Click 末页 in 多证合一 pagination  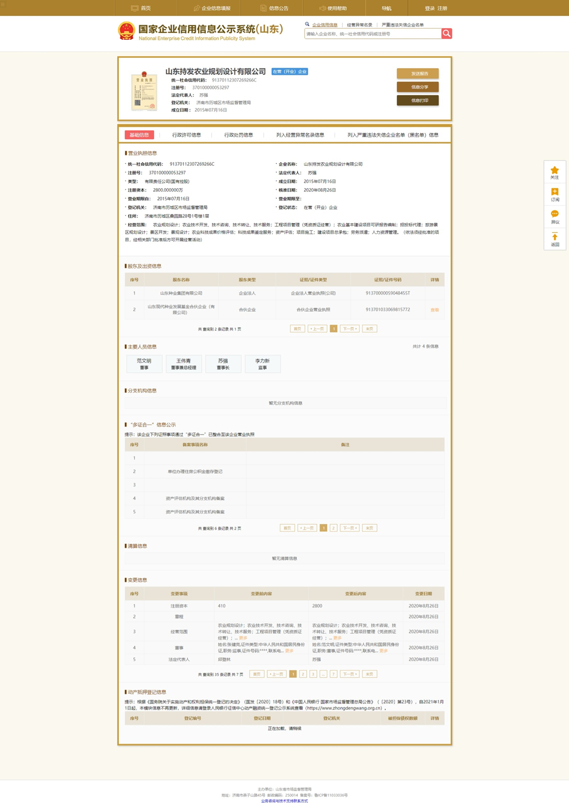pyautogui.click(x=369, y=528)
